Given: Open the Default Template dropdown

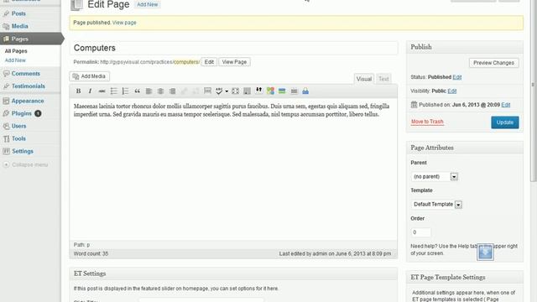Looking at the screenshot, I should (436, 205).
